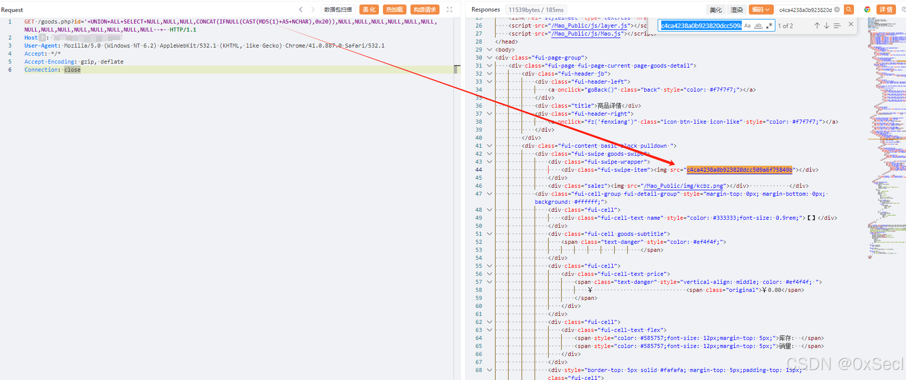Image resolution: width=906 pixels, height=380 pixels.
Task: Click the 构造请求 button
Action: click(x=424, y=10)
